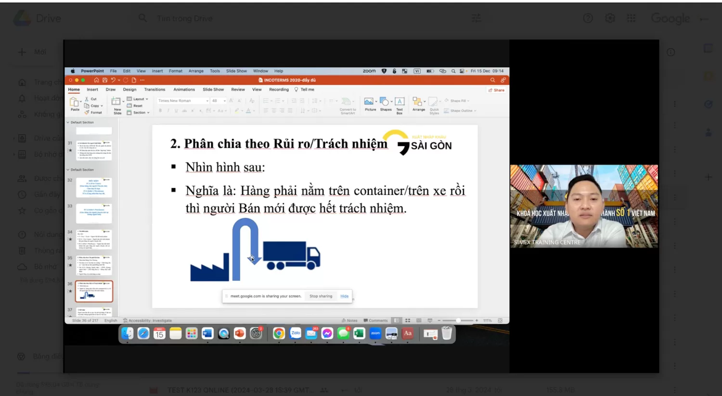Insert a Text Box from ribbon
Screen dimensions: 722x396
click(400, 103)
